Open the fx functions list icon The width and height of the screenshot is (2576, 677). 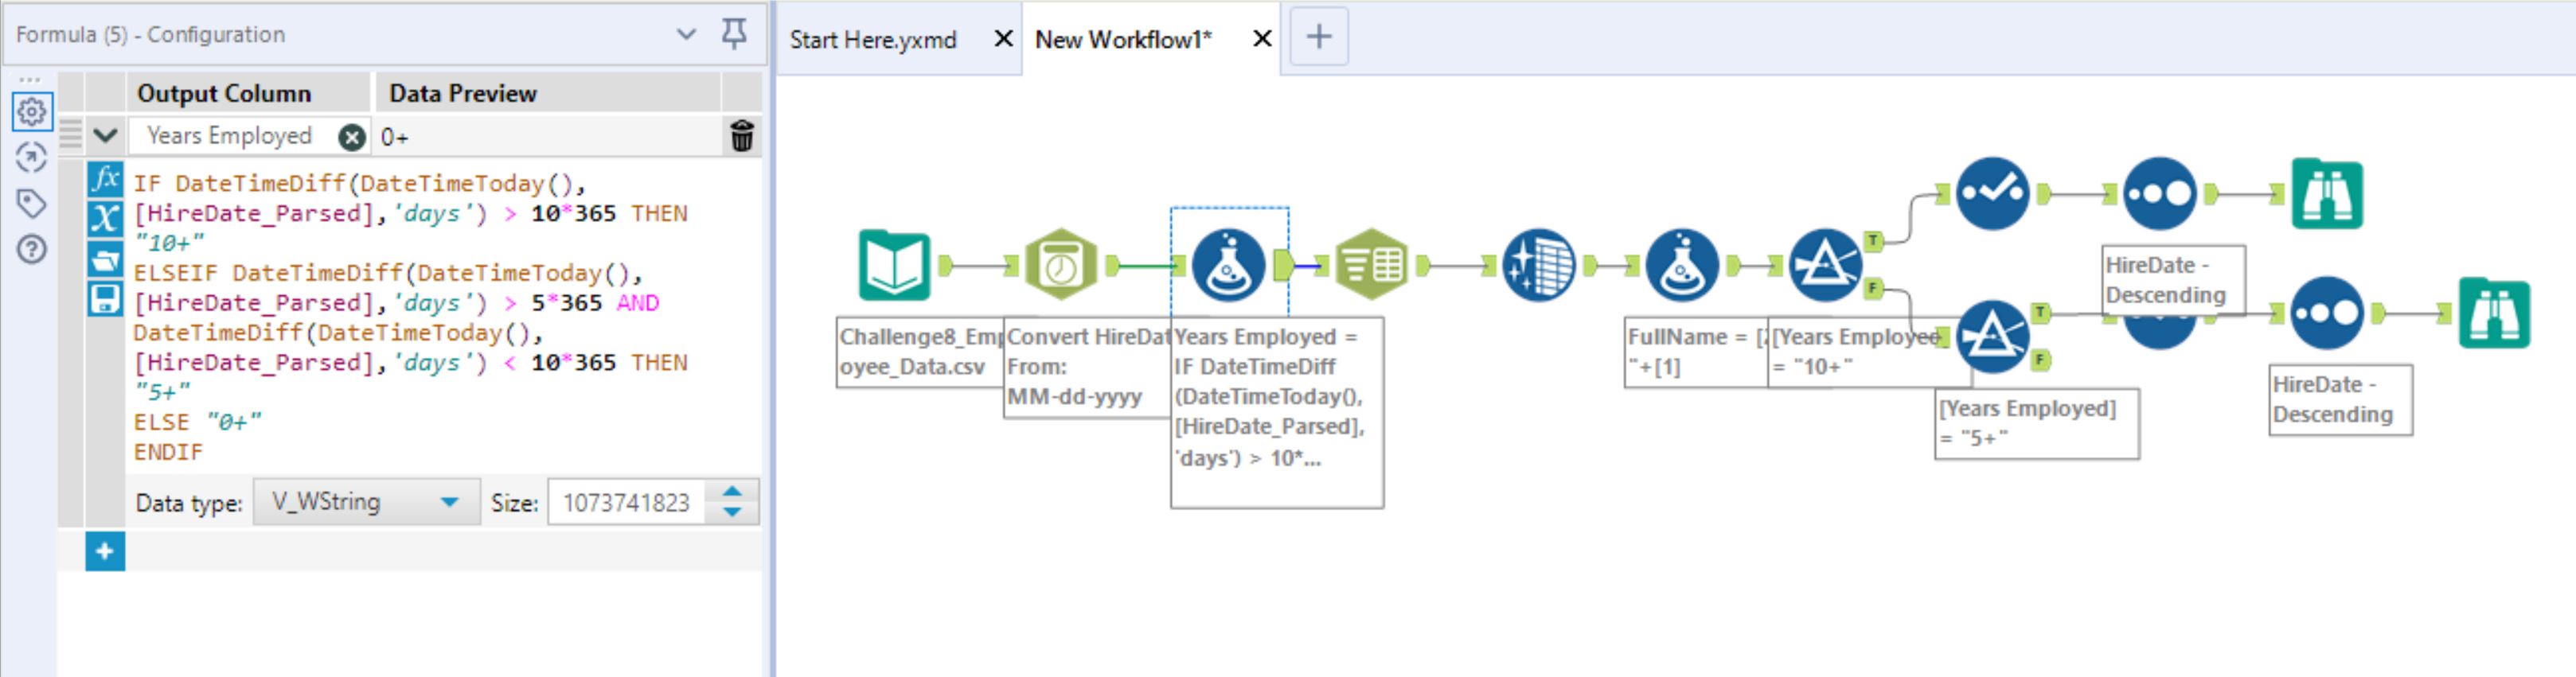pos(105,180)
